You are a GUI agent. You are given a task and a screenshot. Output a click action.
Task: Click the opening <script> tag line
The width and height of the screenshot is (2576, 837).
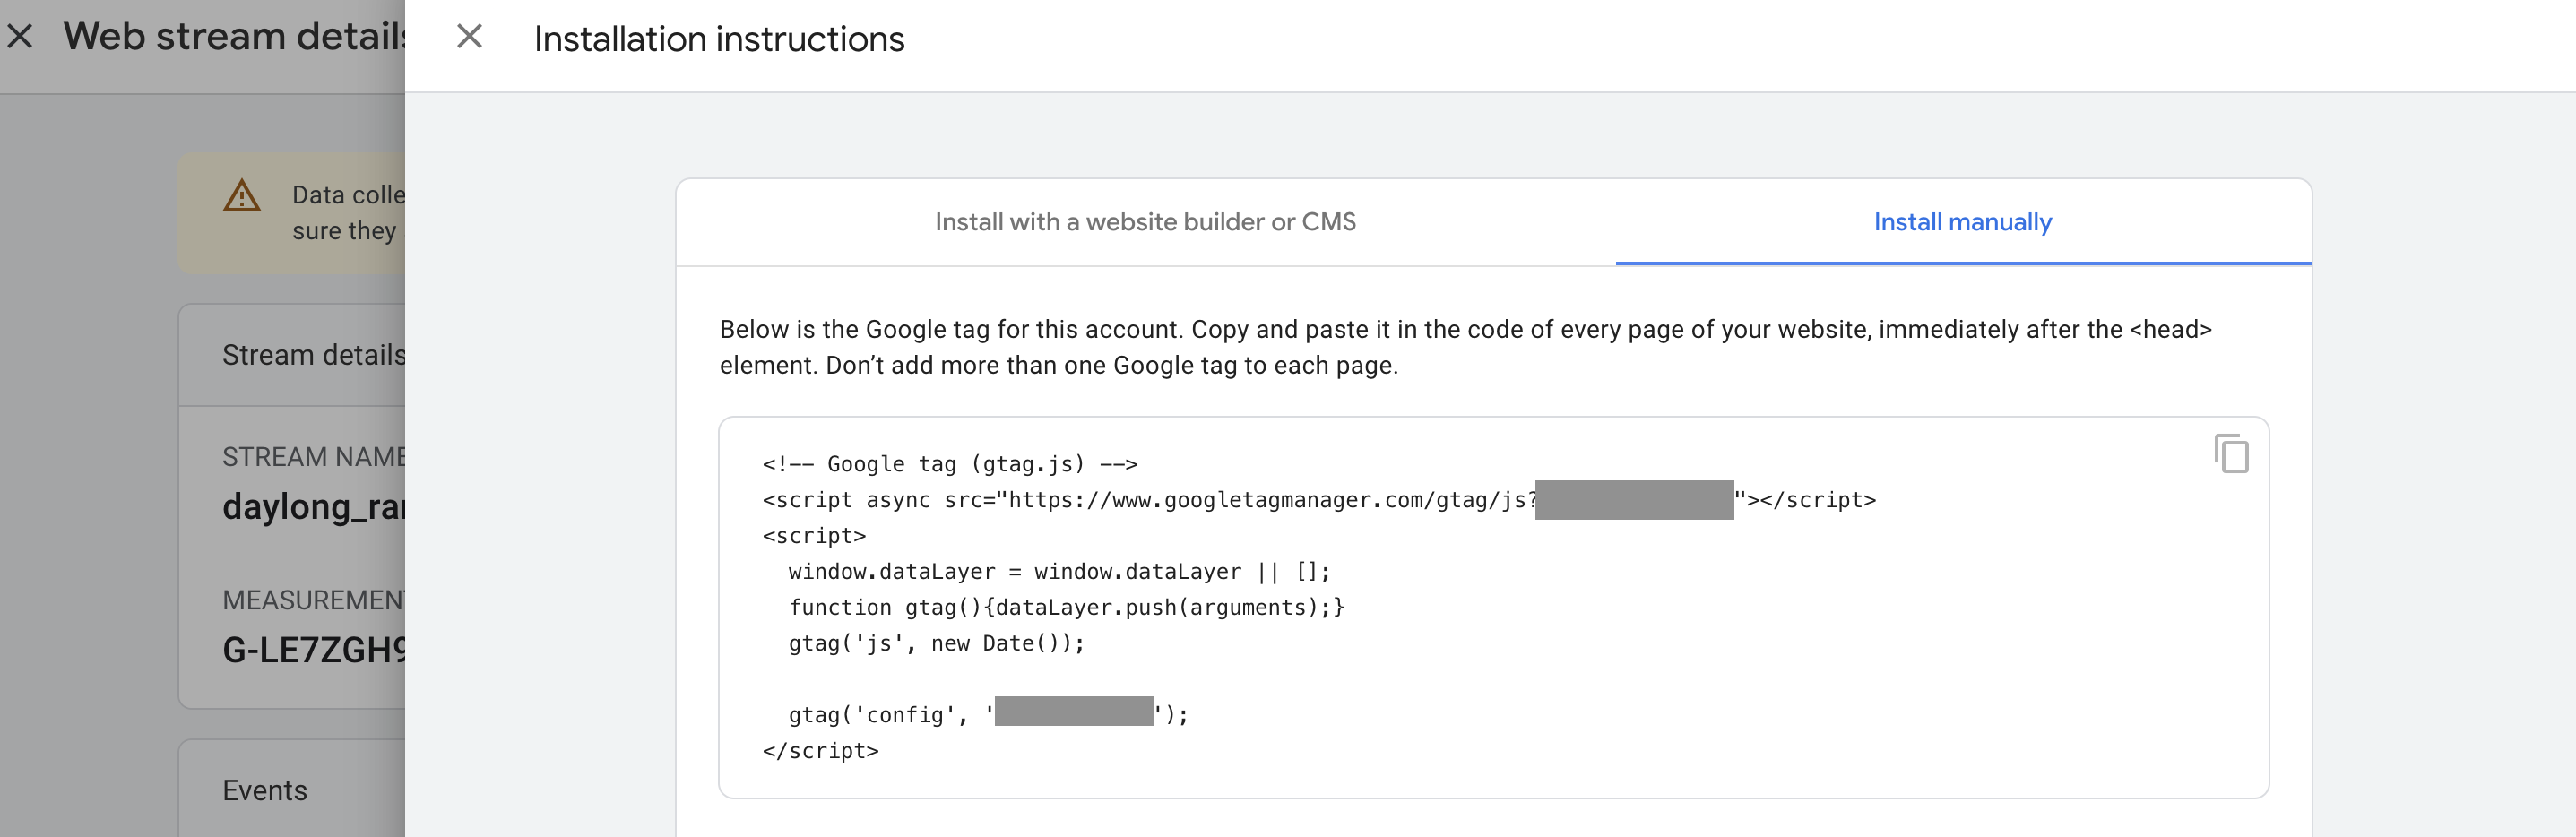click(814, 536)
